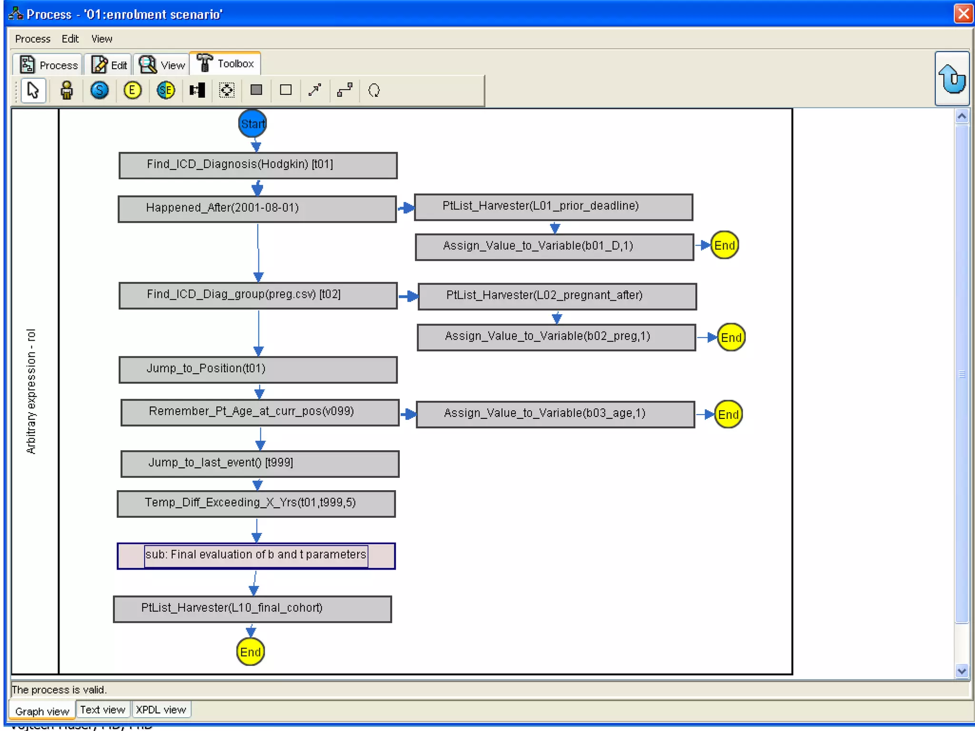Pick the straight transition arrow tool

pyautogui.click(x=315, y=90)
